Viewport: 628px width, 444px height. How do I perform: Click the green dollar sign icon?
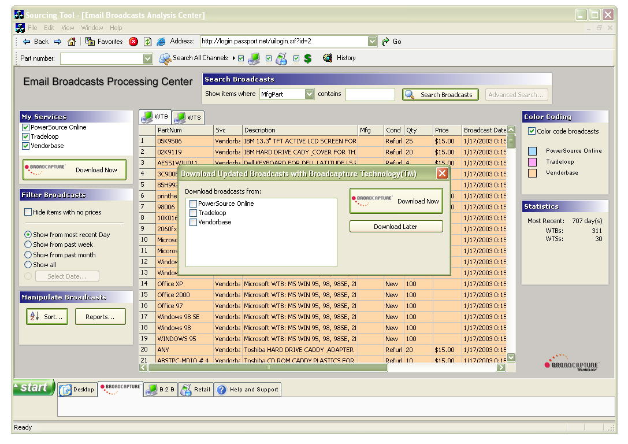[x=307, y=58]
